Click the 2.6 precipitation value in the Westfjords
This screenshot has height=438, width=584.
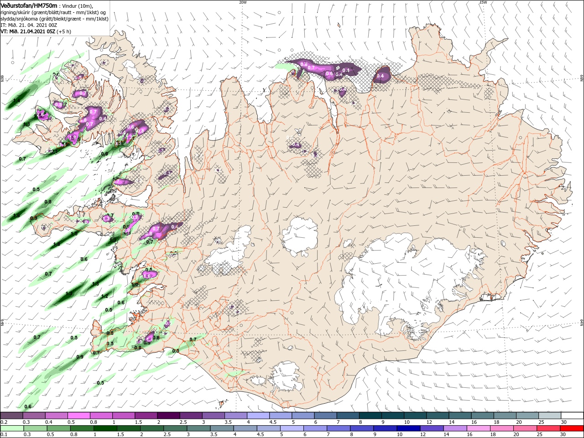click(x=40, y=115)
